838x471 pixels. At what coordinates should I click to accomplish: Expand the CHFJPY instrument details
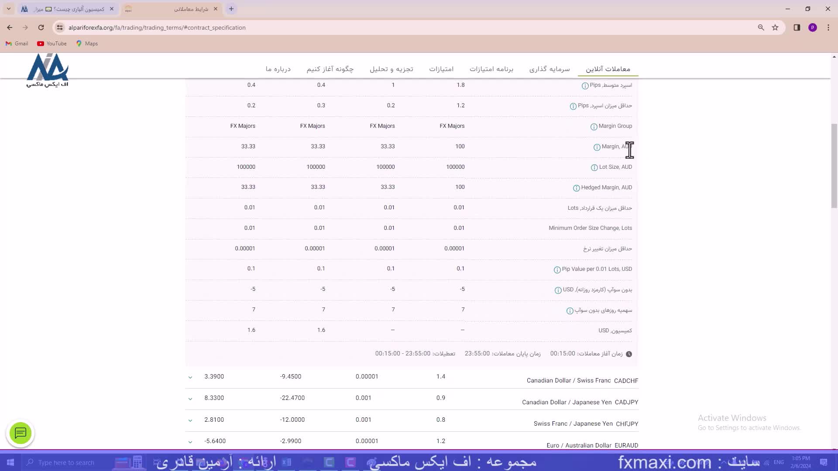coord(190,420)
